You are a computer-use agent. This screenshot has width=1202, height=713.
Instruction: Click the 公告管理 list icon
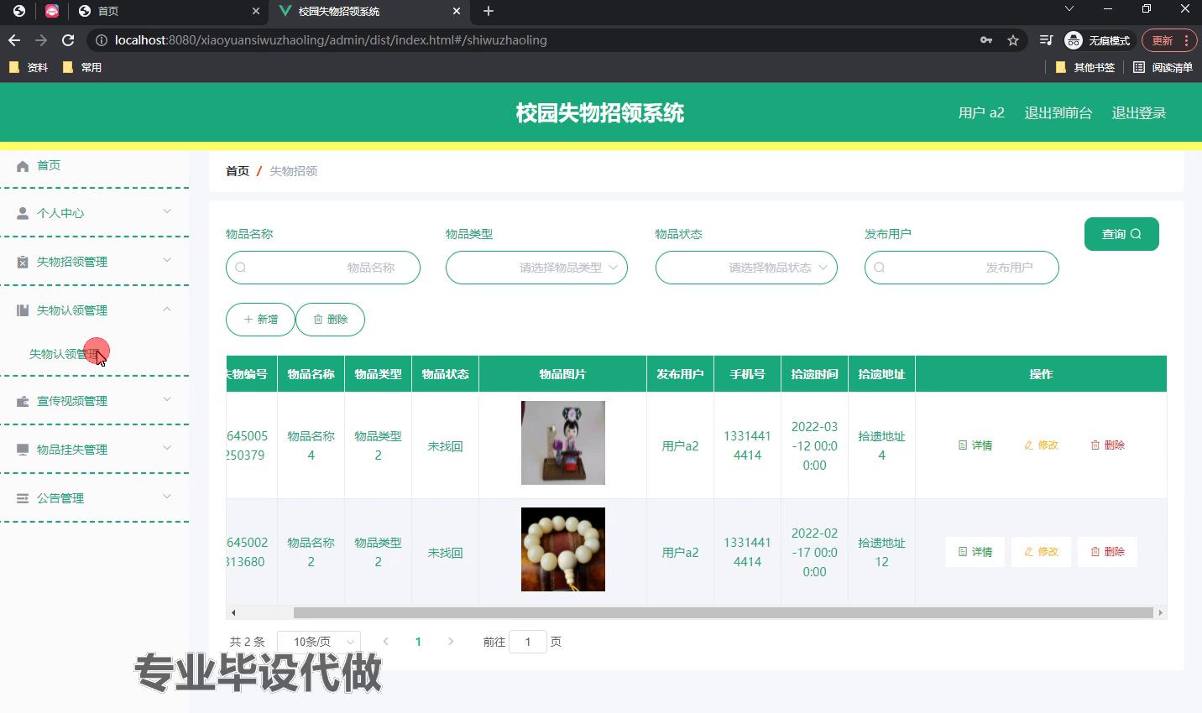23,498
